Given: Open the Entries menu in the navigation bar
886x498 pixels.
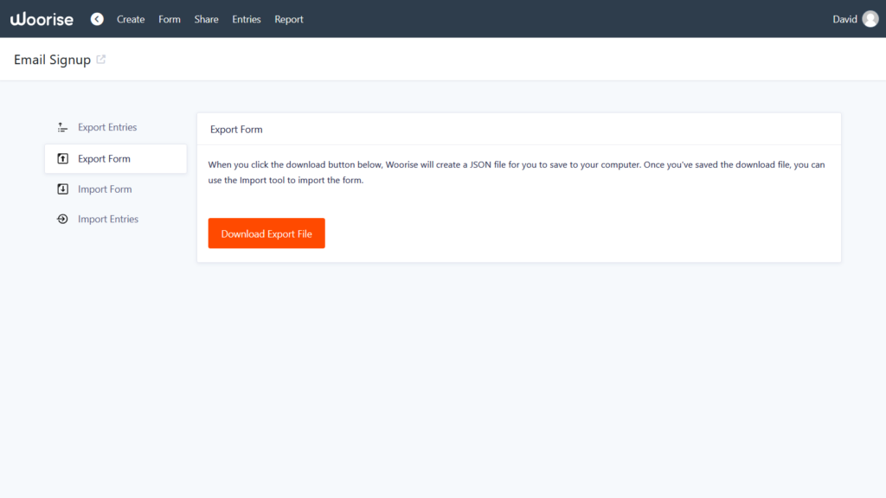Looking at the screenshot, I should (247, 19).
